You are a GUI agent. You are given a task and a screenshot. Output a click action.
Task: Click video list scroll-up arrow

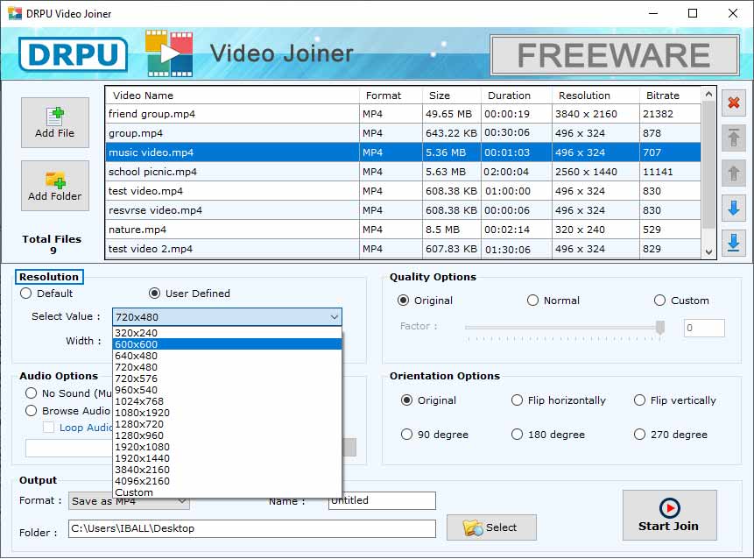(x=708, y=95)
